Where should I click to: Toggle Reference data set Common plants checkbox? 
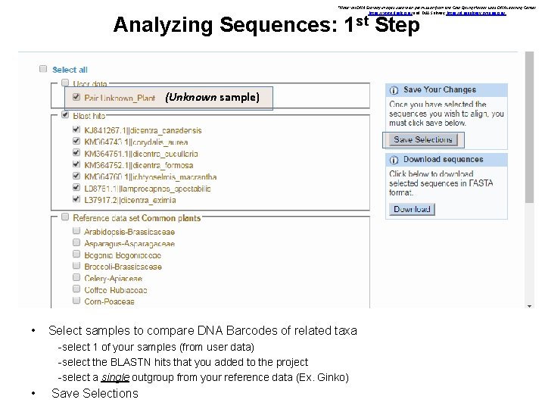pos(66,217)
